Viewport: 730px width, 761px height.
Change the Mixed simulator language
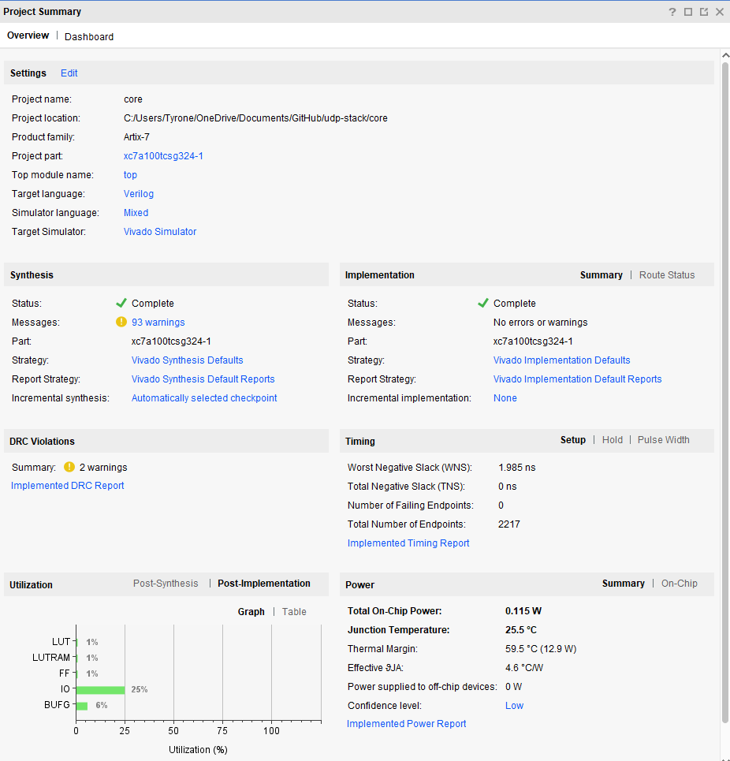tap(136, 213)
